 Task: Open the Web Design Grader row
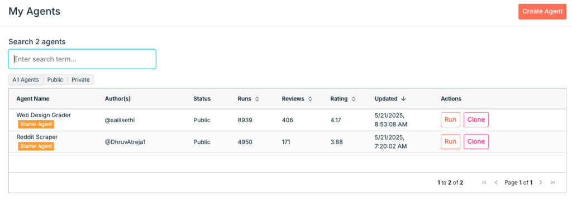[288, 119]
